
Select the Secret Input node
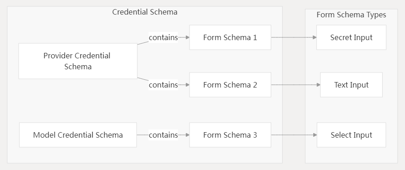coord(351,37)
